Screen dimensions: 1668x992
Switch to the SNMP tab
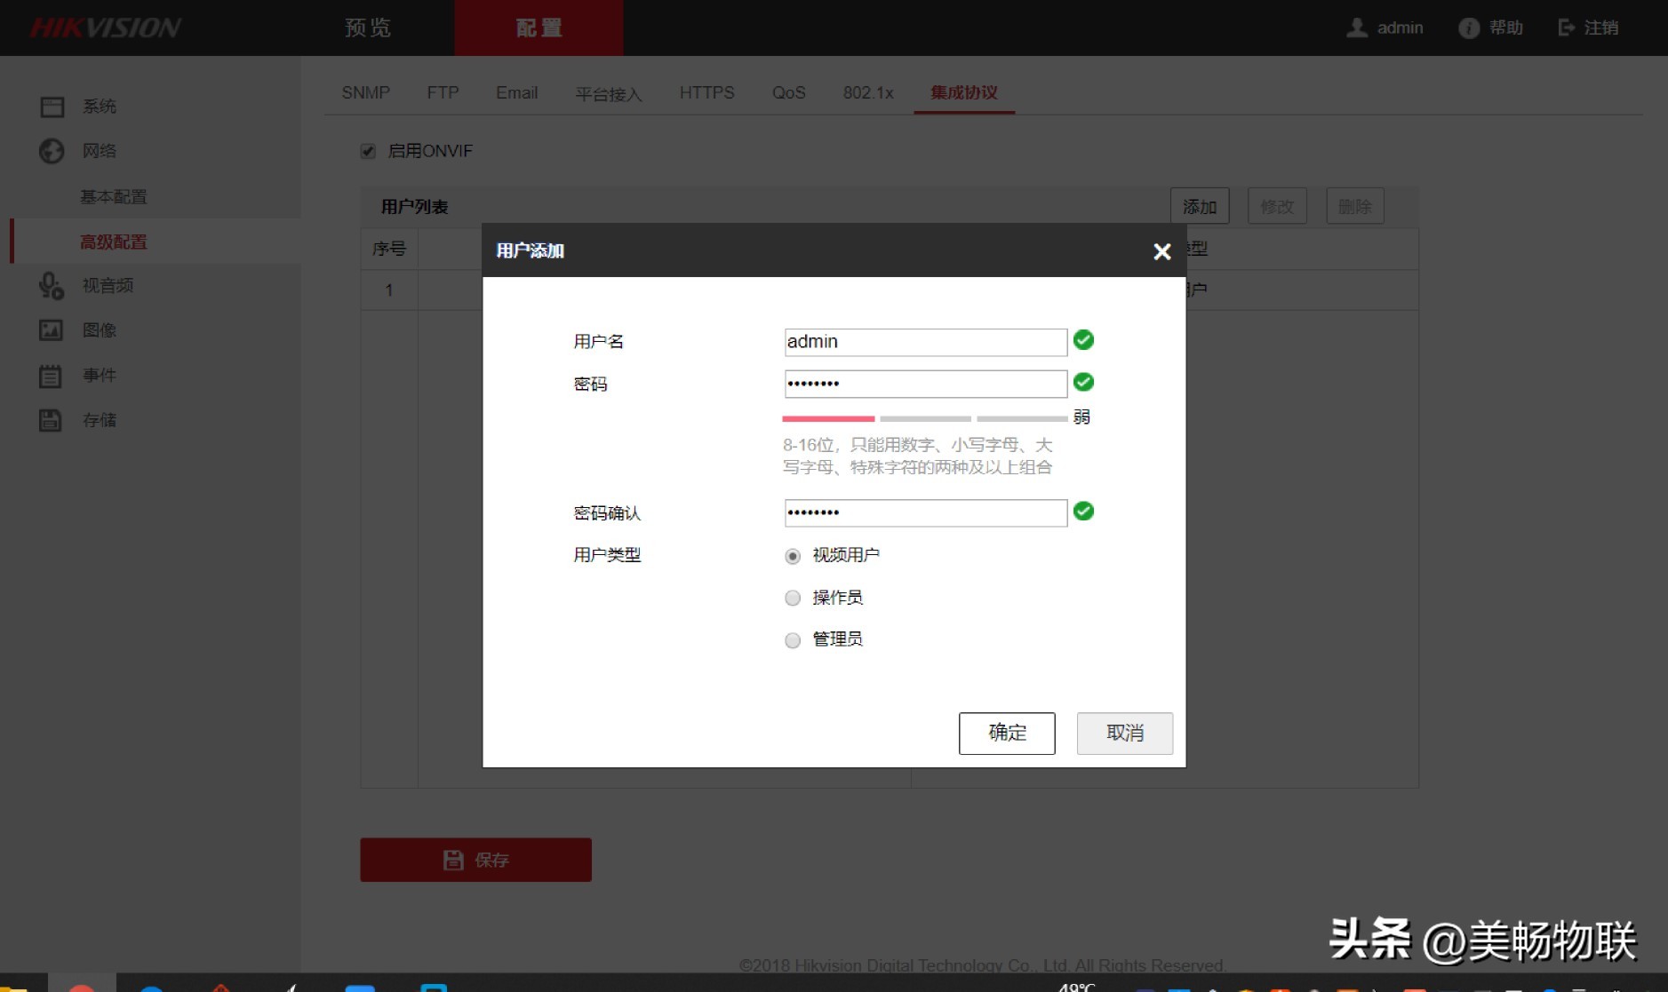(365, 92)
